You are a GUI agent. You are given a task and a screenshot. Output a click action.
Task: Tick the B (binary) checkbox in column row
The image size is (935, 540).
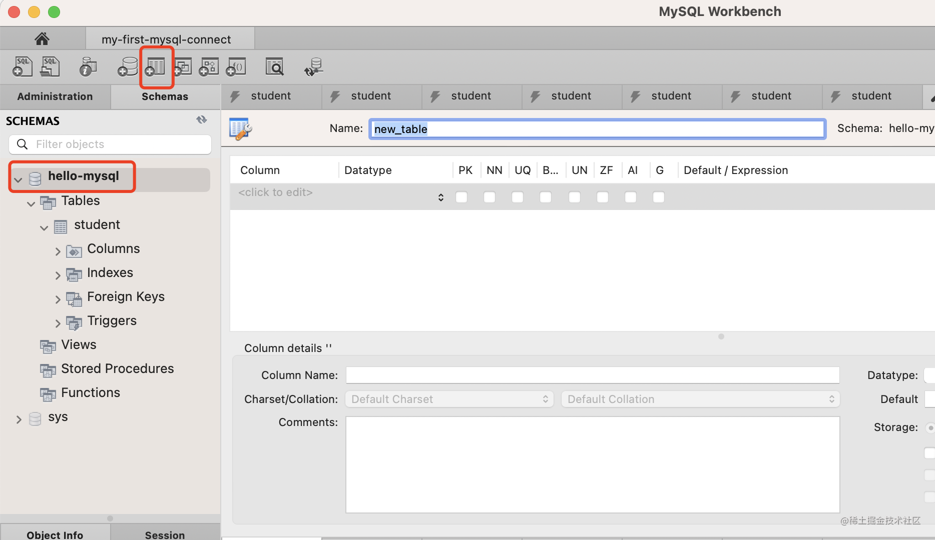[546, 197]
